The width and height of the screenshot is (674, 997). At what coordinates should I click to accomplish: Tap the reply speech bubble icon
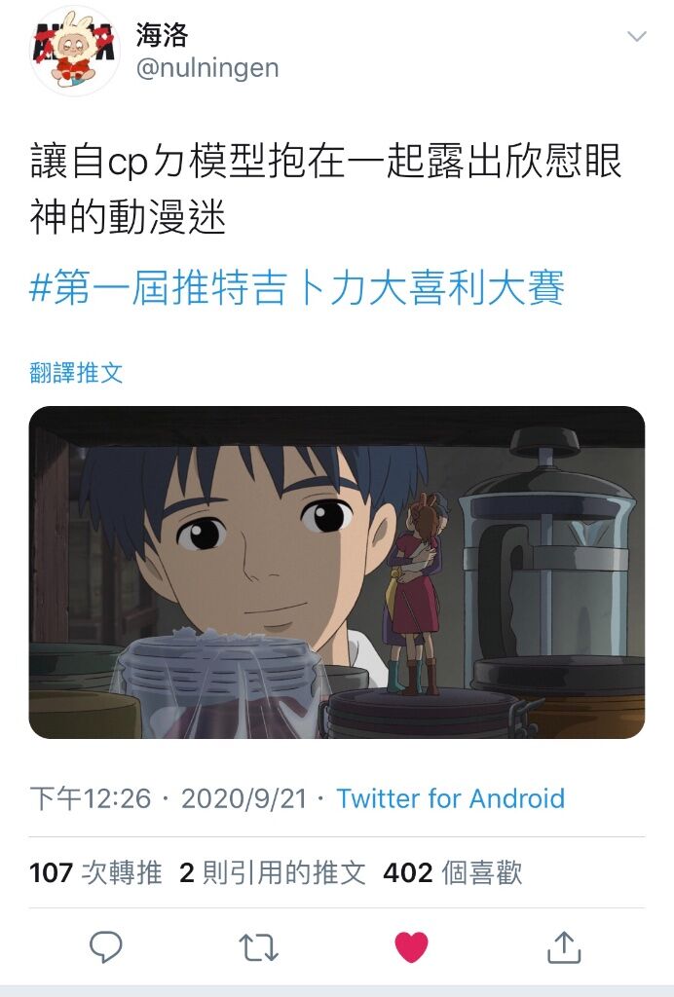[x=105, y=946]
